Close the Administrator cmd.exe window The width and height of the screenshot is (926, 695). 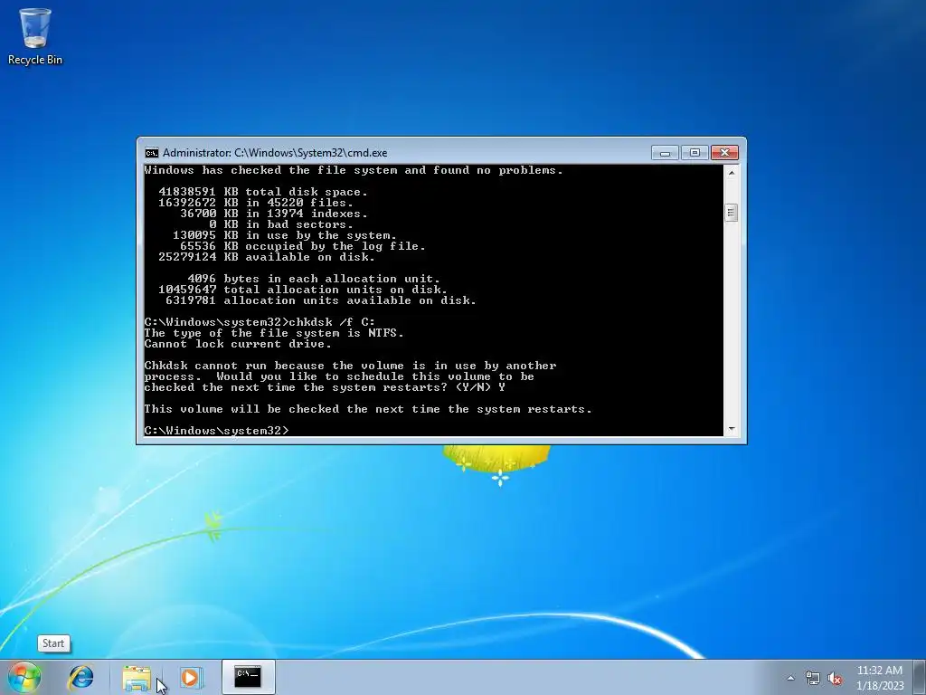[724, 153]
